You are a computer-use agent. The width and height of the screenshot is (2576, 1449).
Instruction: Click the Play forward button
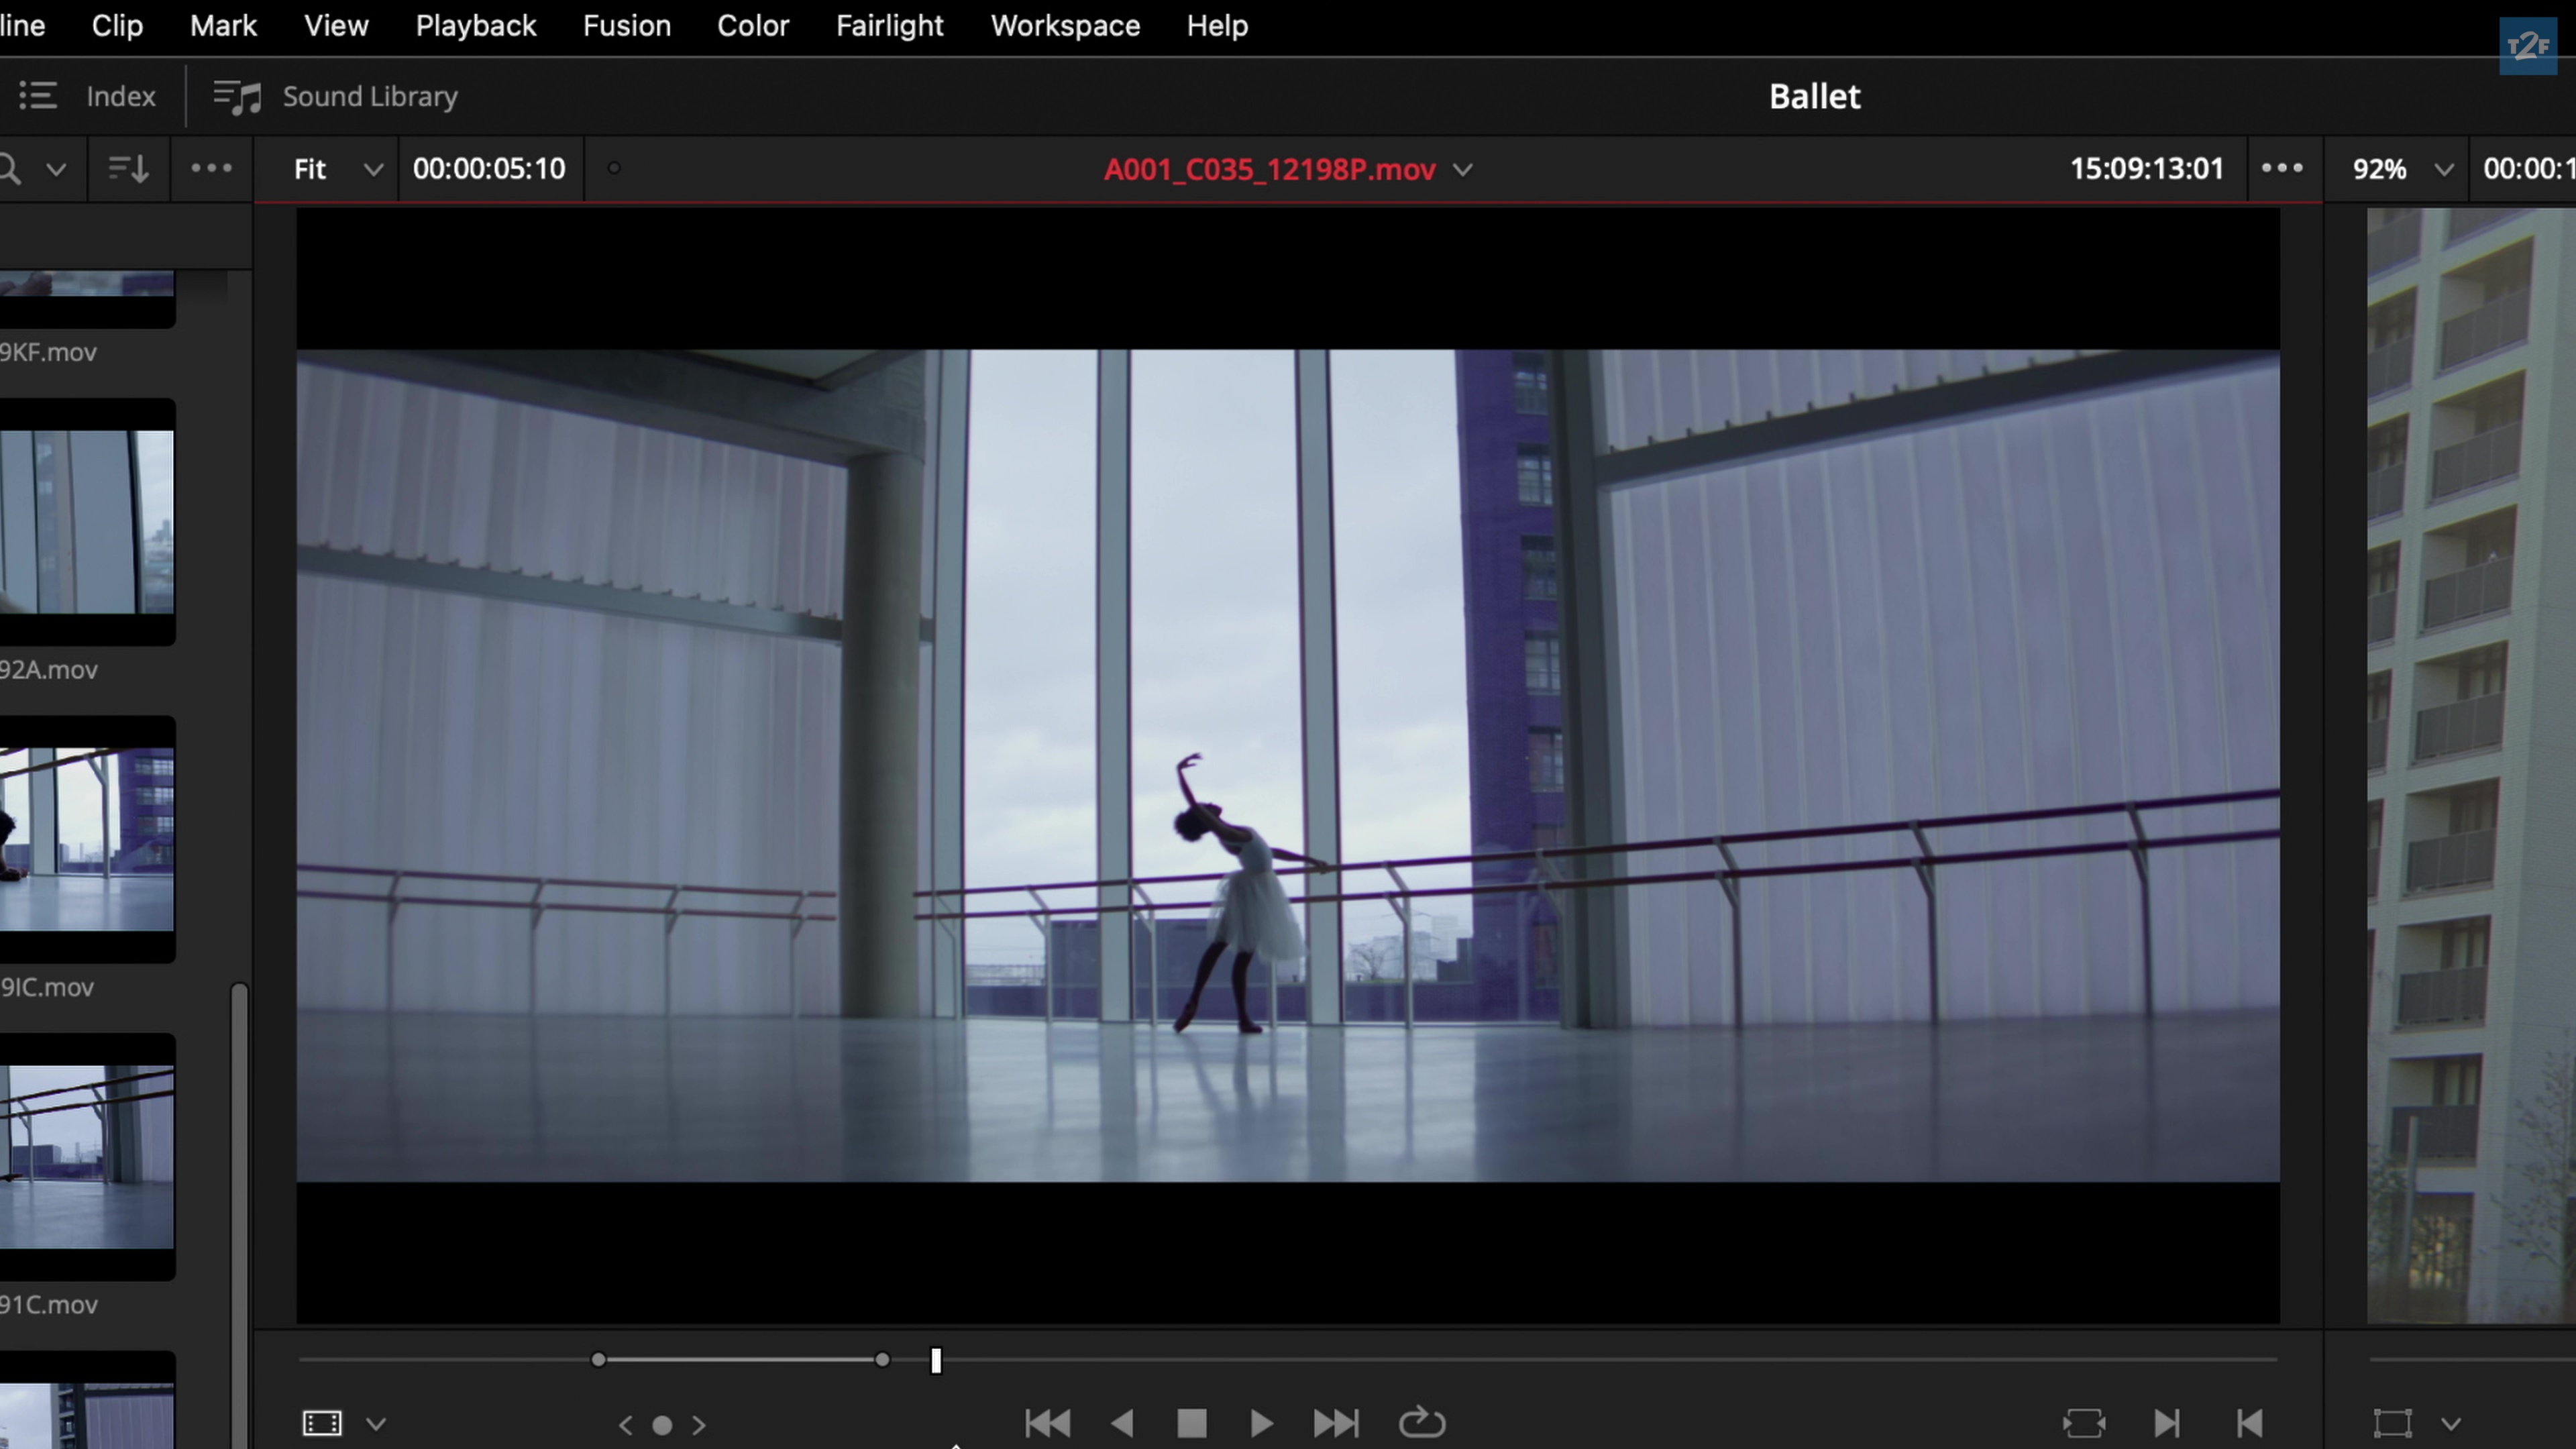pos(1261,1423)
